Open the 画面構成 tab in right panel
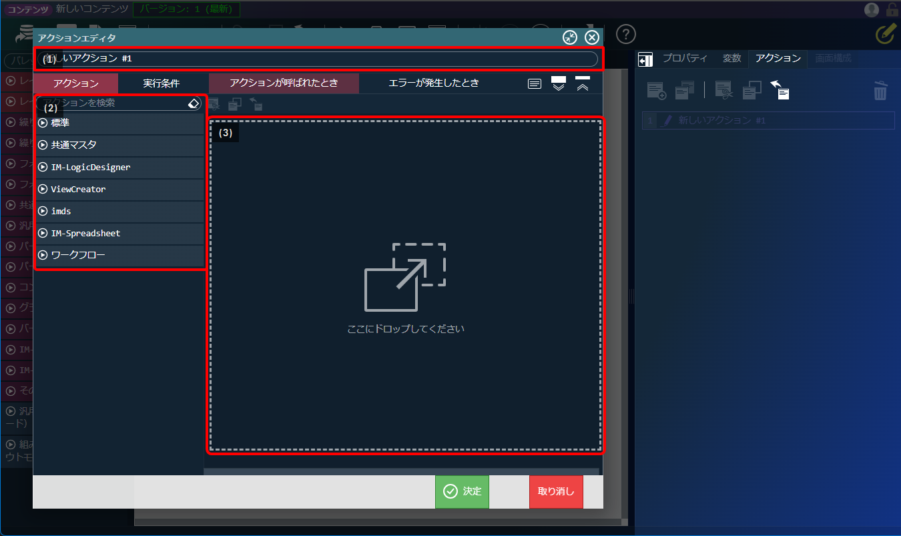The height and width of the screenshot is (536, 901). 833,59
